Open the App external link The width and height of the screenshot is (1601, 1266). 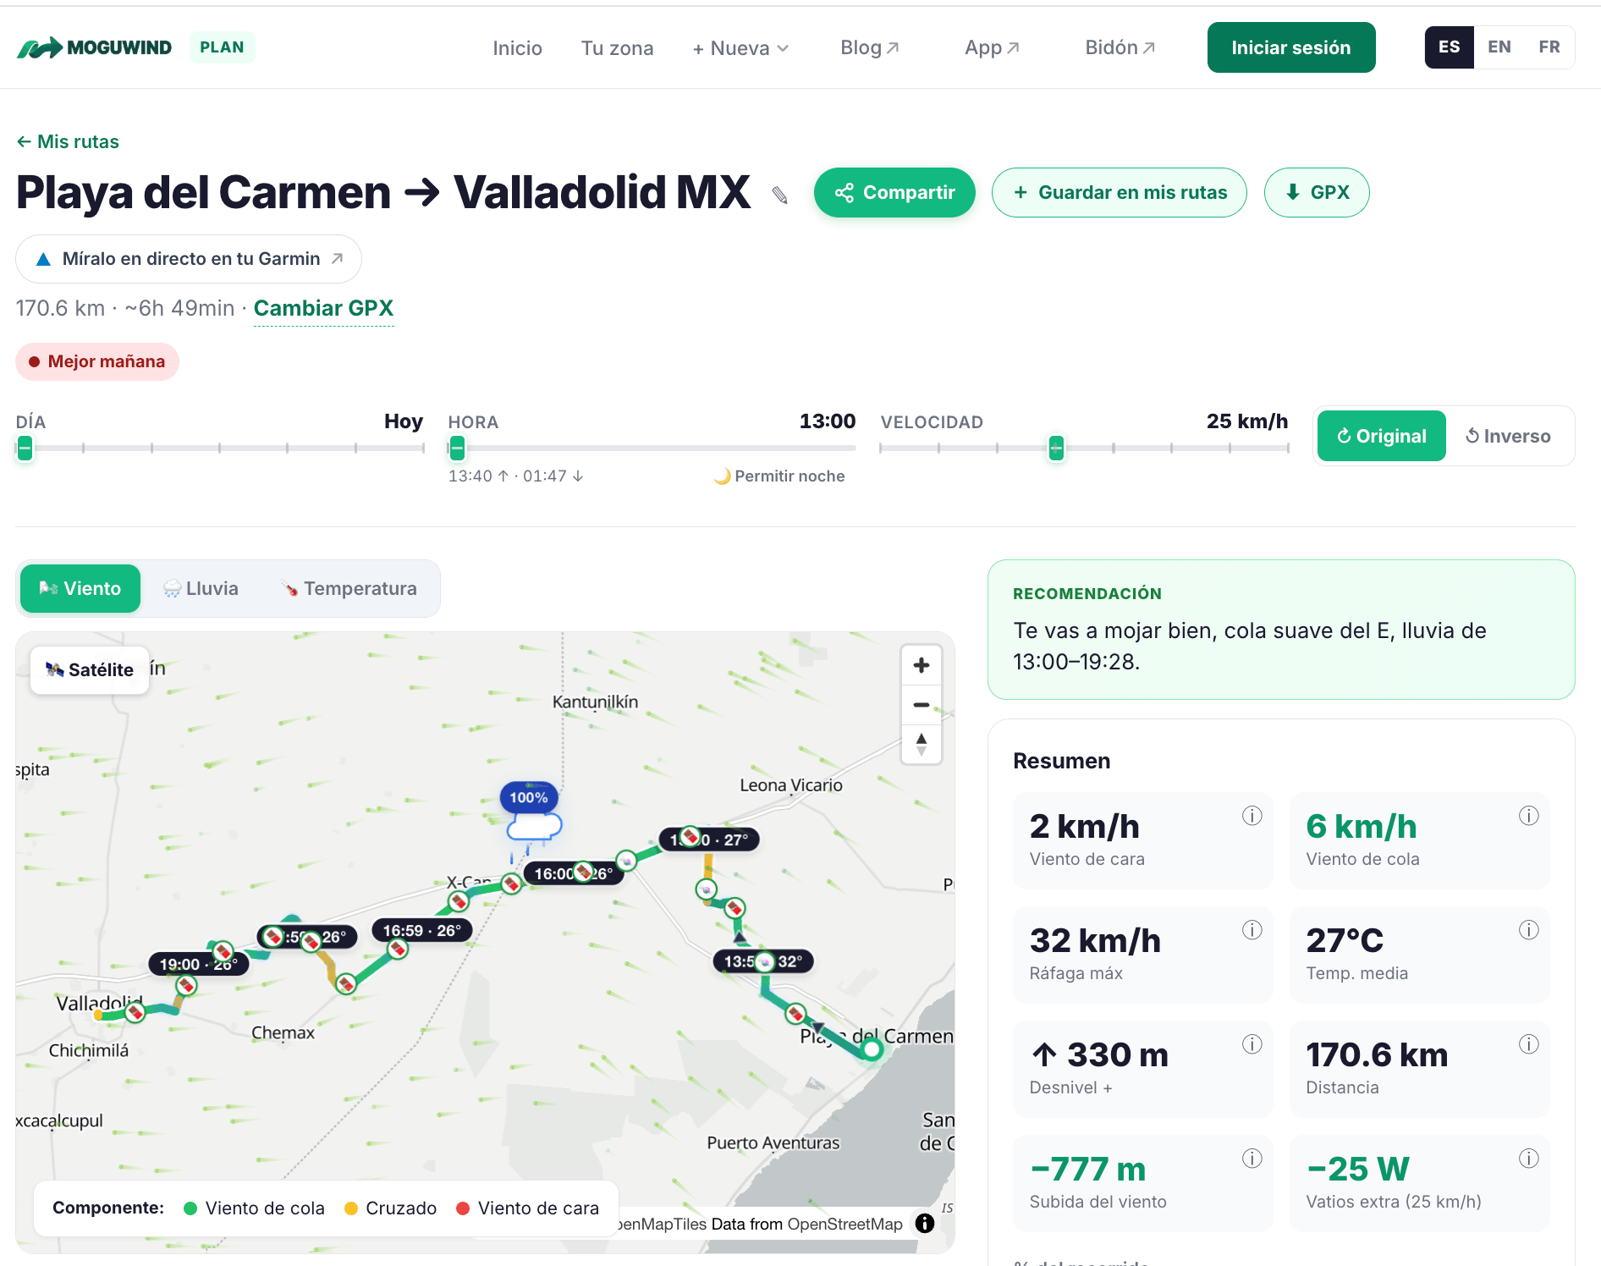[x=992, y=48]
